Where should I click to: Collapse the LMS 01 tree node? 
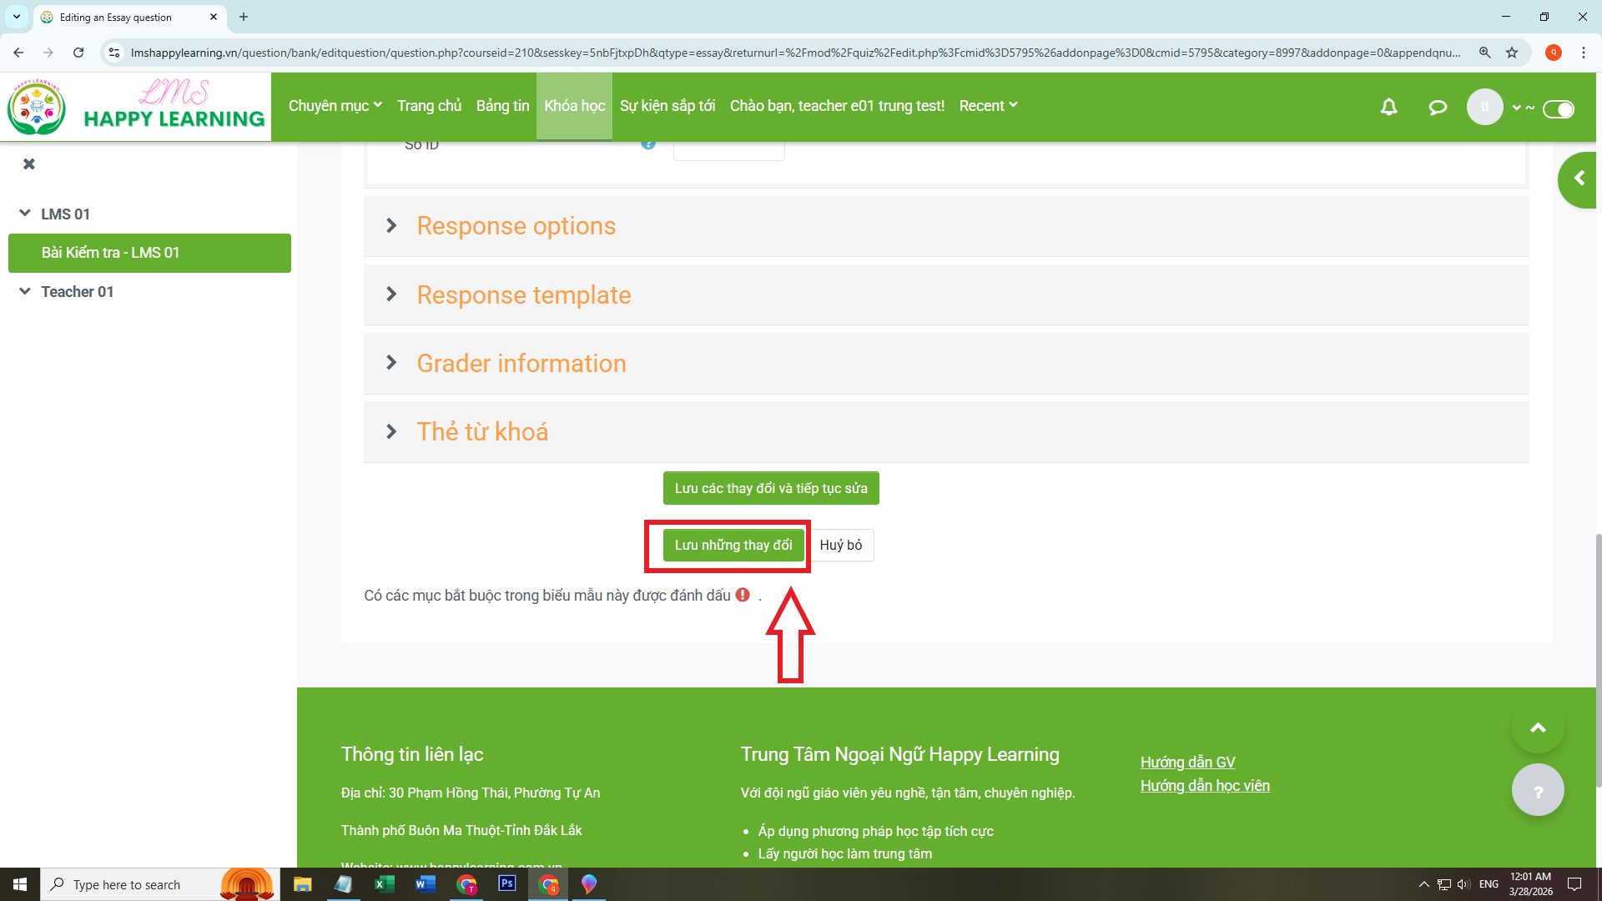tap(25, 214)
